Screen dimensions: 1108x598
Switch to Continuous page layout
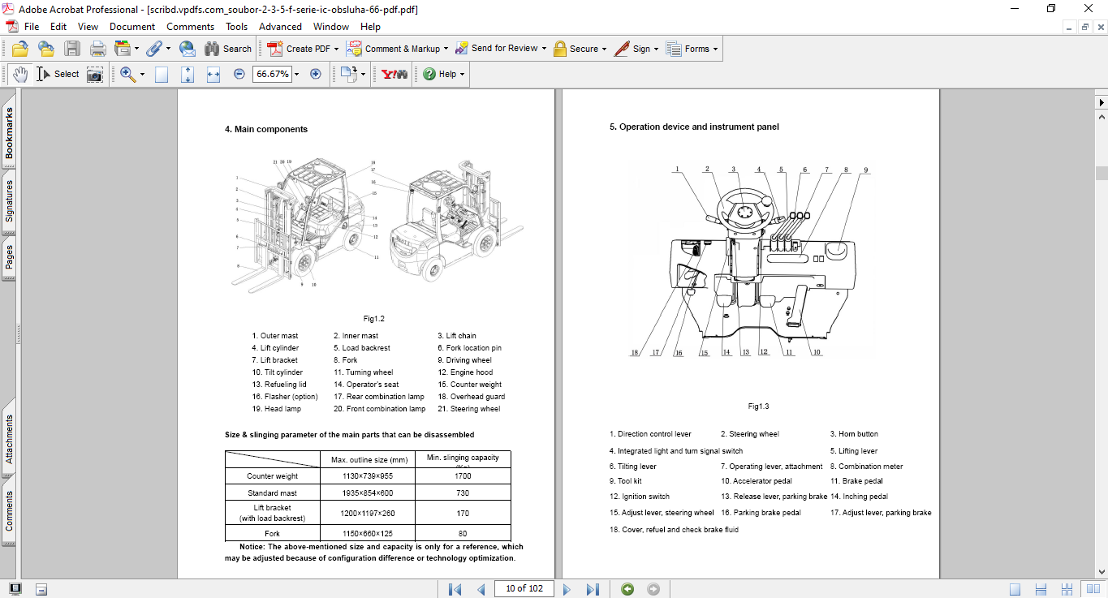1041,589
